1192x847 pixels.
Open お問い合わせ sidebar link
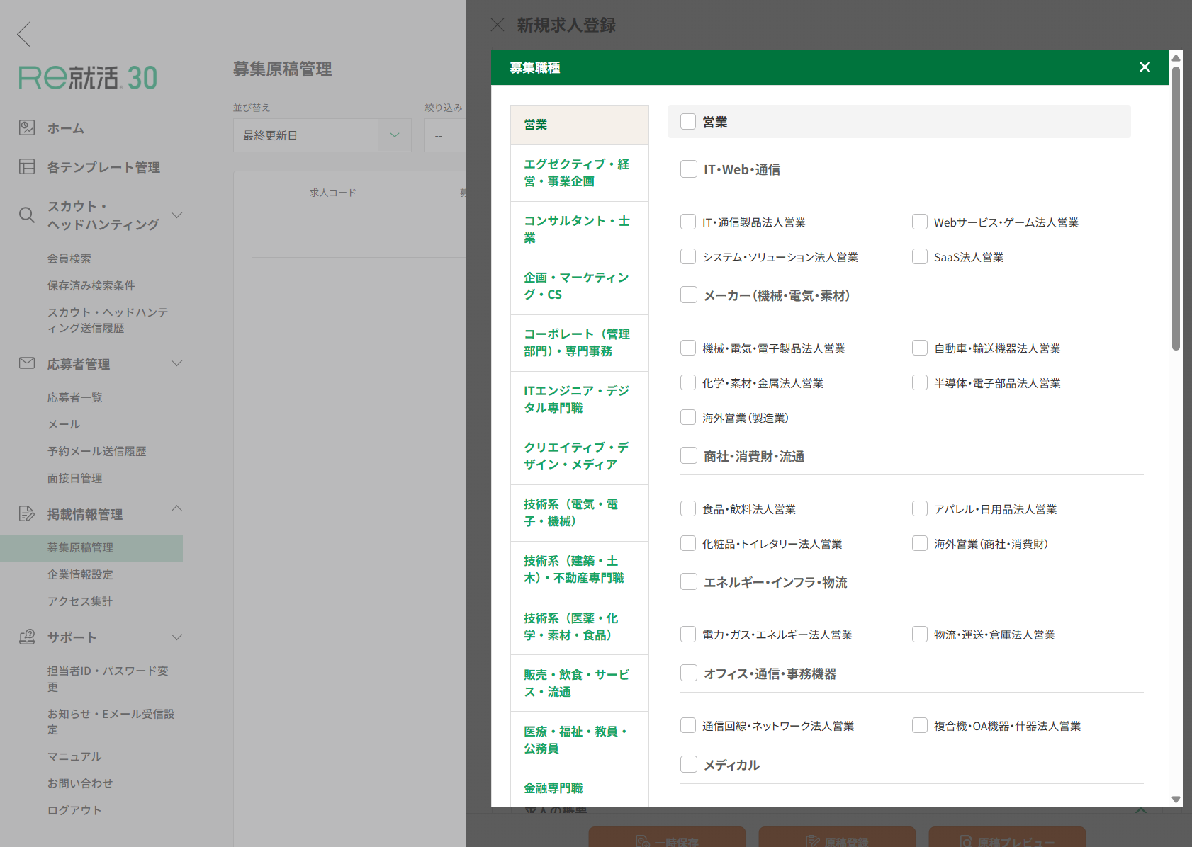pyautogui.click(x=80, y=783)
